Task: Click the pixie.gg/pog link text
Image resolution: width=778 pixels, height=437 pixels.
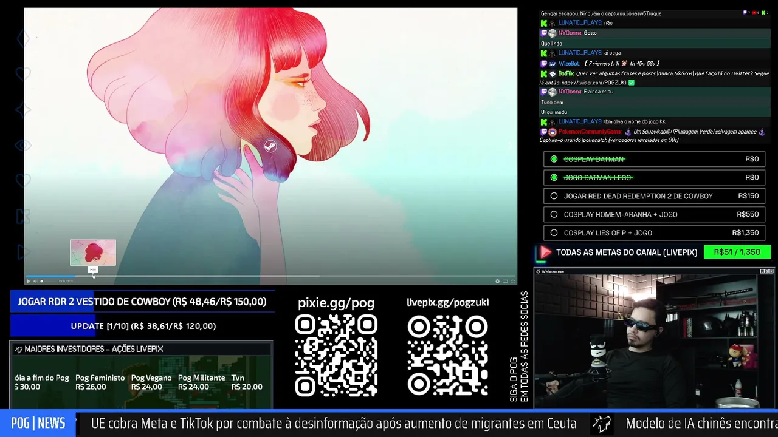Action: 336,303
